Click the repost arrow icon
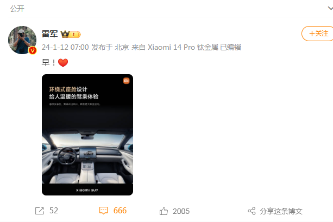The image size is (333, 222). [40, 211]
